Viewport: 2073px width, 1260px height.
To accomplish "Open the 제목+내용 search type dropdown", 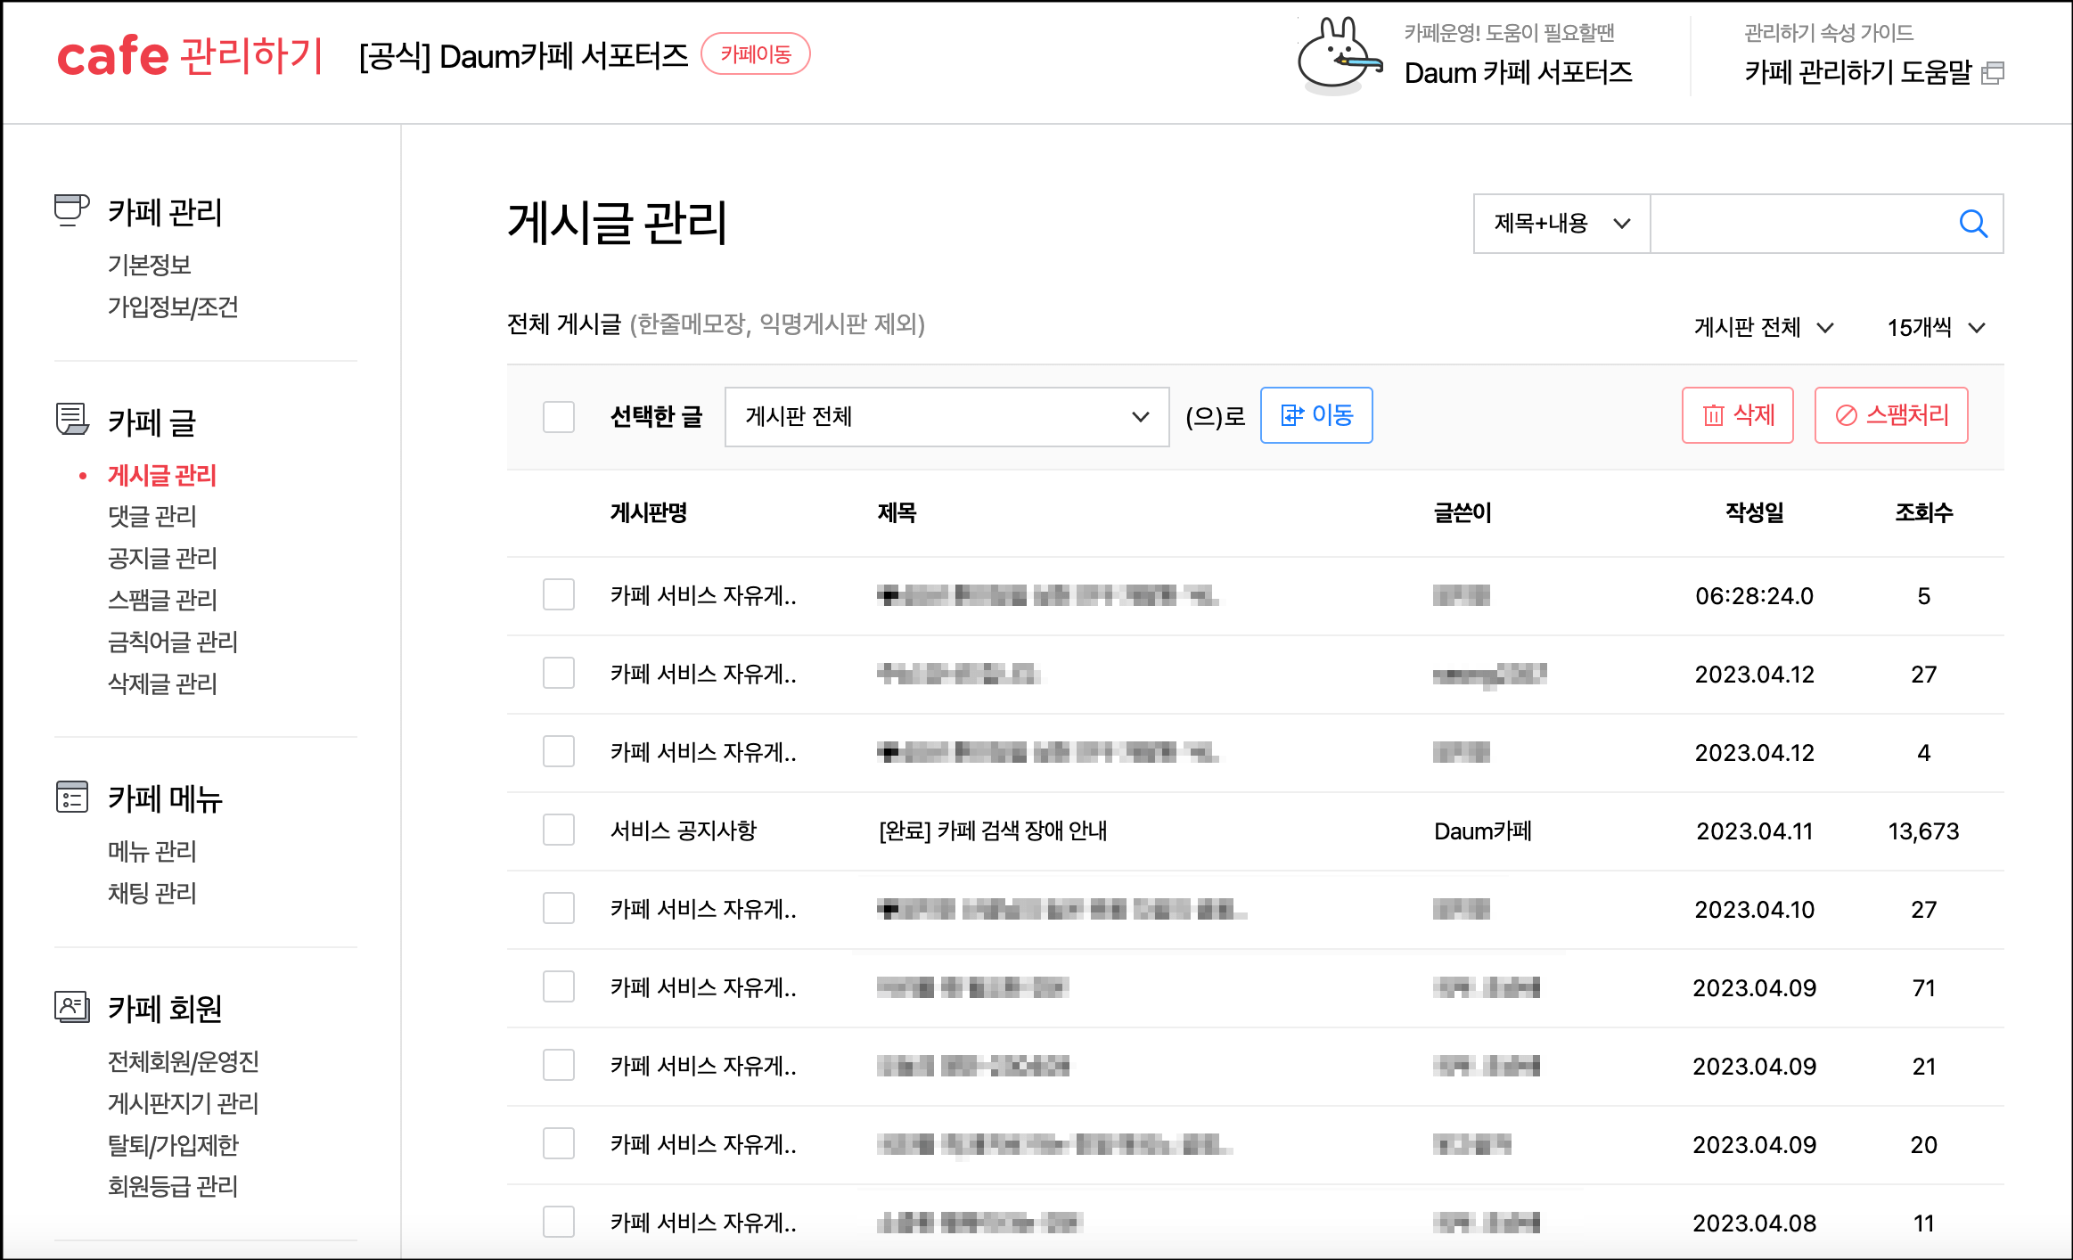I will 1561,224.
